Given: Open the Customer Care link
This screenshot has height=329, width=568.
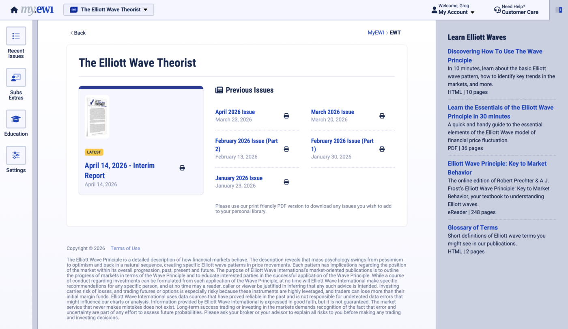Looking at the screenshot, I should click(x=520, y=12).
